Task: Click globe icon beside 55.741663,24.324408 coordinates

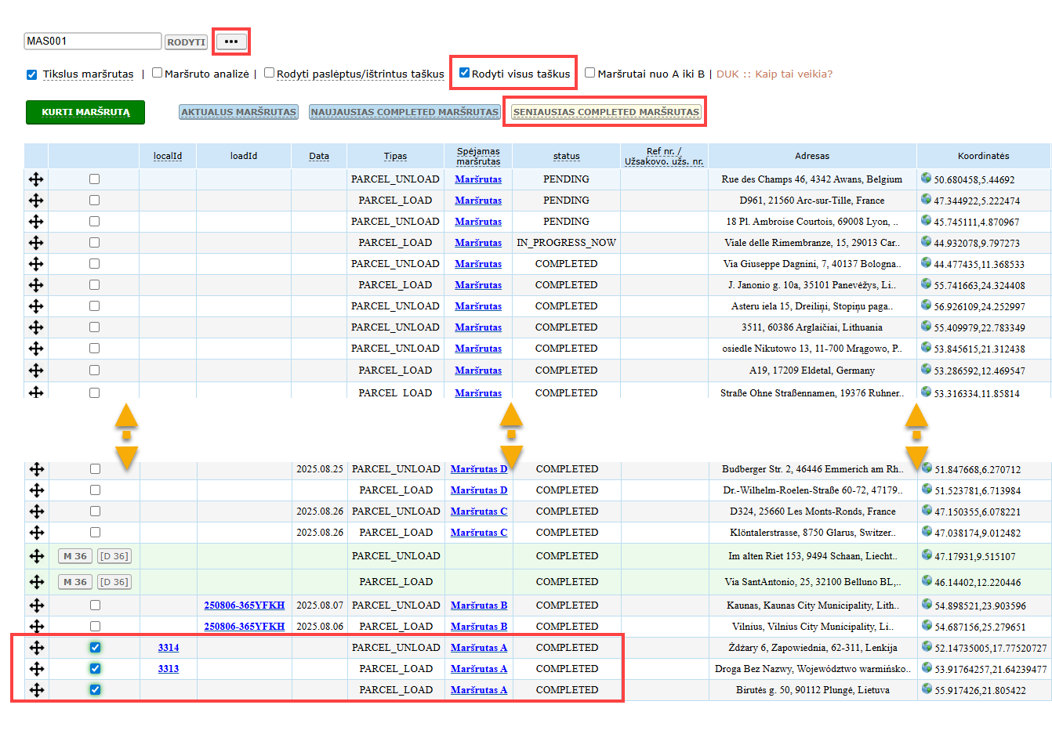Action: pyautogui.click(x=926, y=284)
